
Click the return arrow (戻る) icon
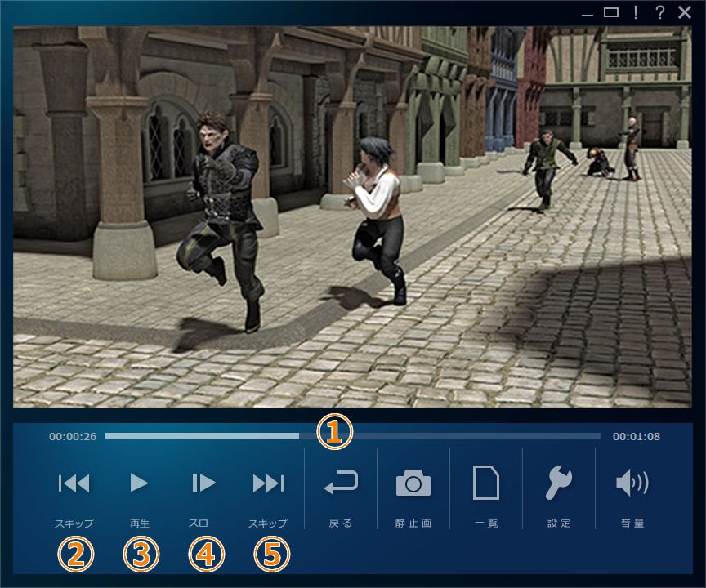[x=341, y=483]
